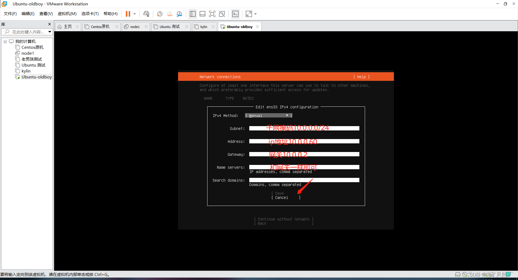Select Centos原机 in the library tree
The height and width of the screenshot is (280, 518).
[x=32, y=47]
